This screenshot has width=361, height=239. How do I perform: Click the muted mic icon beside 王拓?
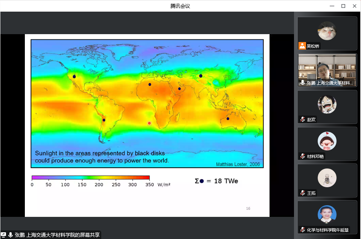[x=302, y=193]
